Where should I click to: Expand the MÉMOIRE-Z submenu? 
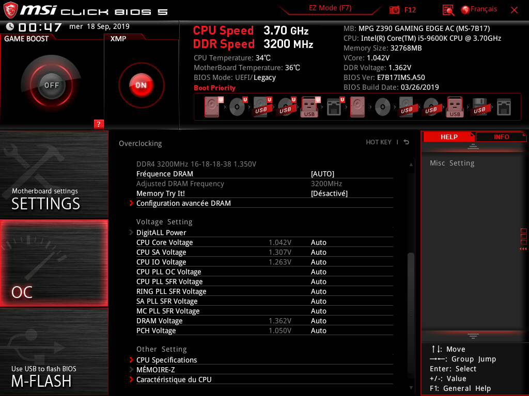click(x=264, y=369)
